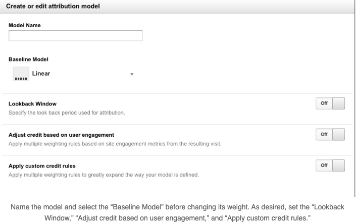Screen dimensions: 356x224
Task: Click the "Create or edit attribution model" title bar
Action: point(177,7)
